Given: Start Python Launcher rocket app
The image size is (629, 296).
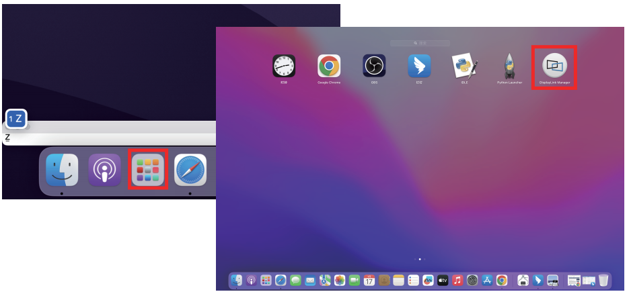Looking at the screenshot, I should (x=509, y=66).
